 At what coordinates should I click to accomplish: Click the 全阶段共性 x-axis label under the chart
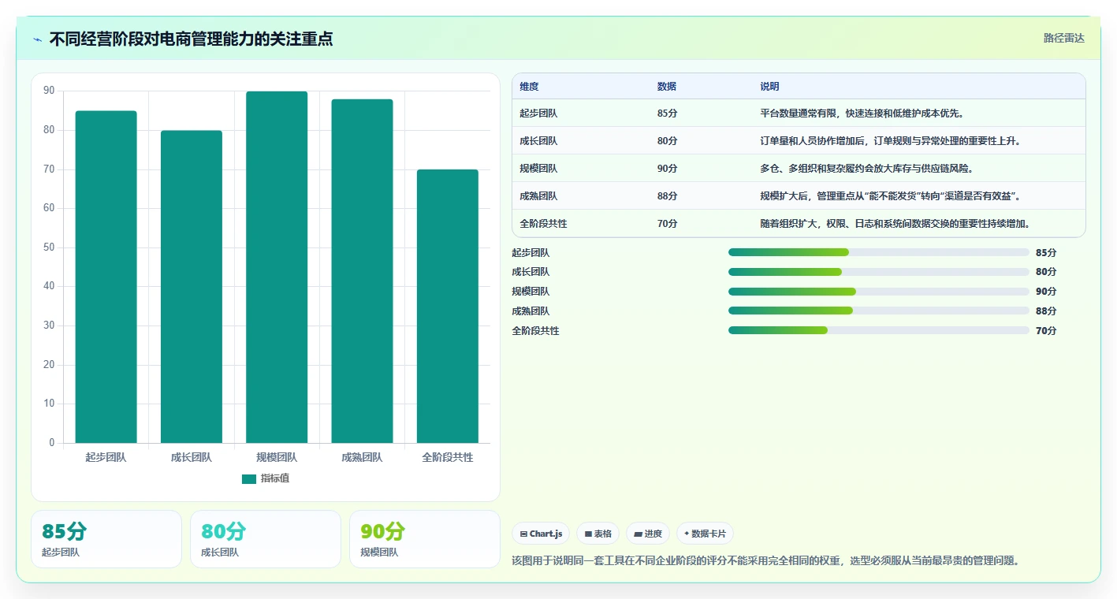(448, 457)
